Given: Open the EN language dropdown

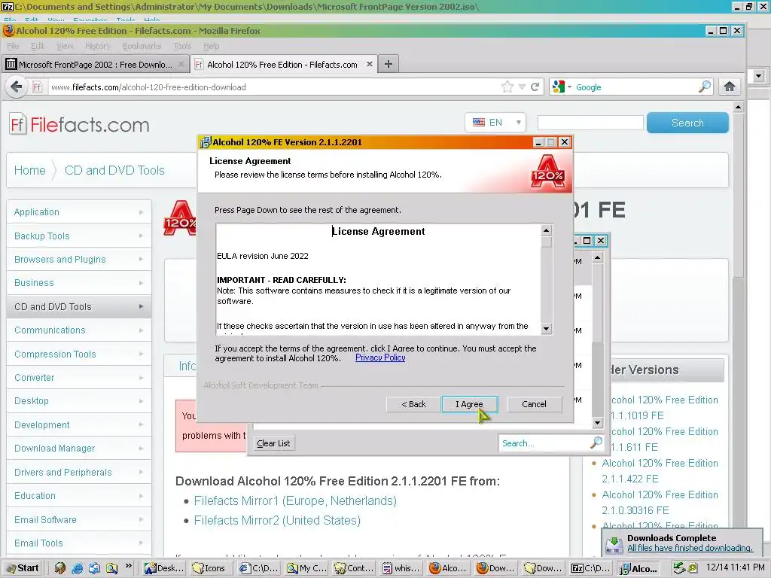Looking at the screenshot, I should (x=495, y=123).
